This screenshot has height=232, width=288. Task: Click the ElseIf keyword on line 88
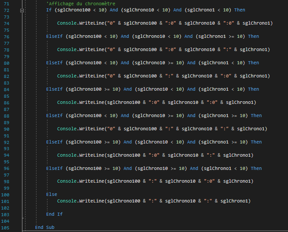coord(55,116)
